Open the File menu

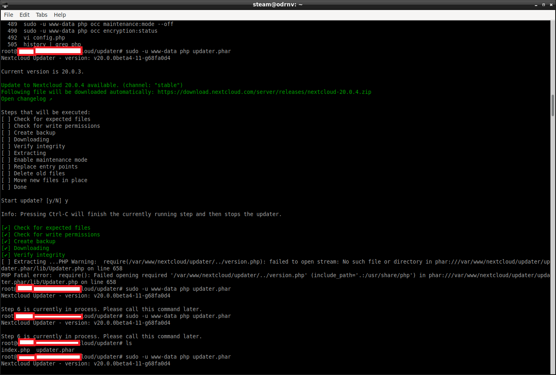pyautogui.click(x=8, y=15)
